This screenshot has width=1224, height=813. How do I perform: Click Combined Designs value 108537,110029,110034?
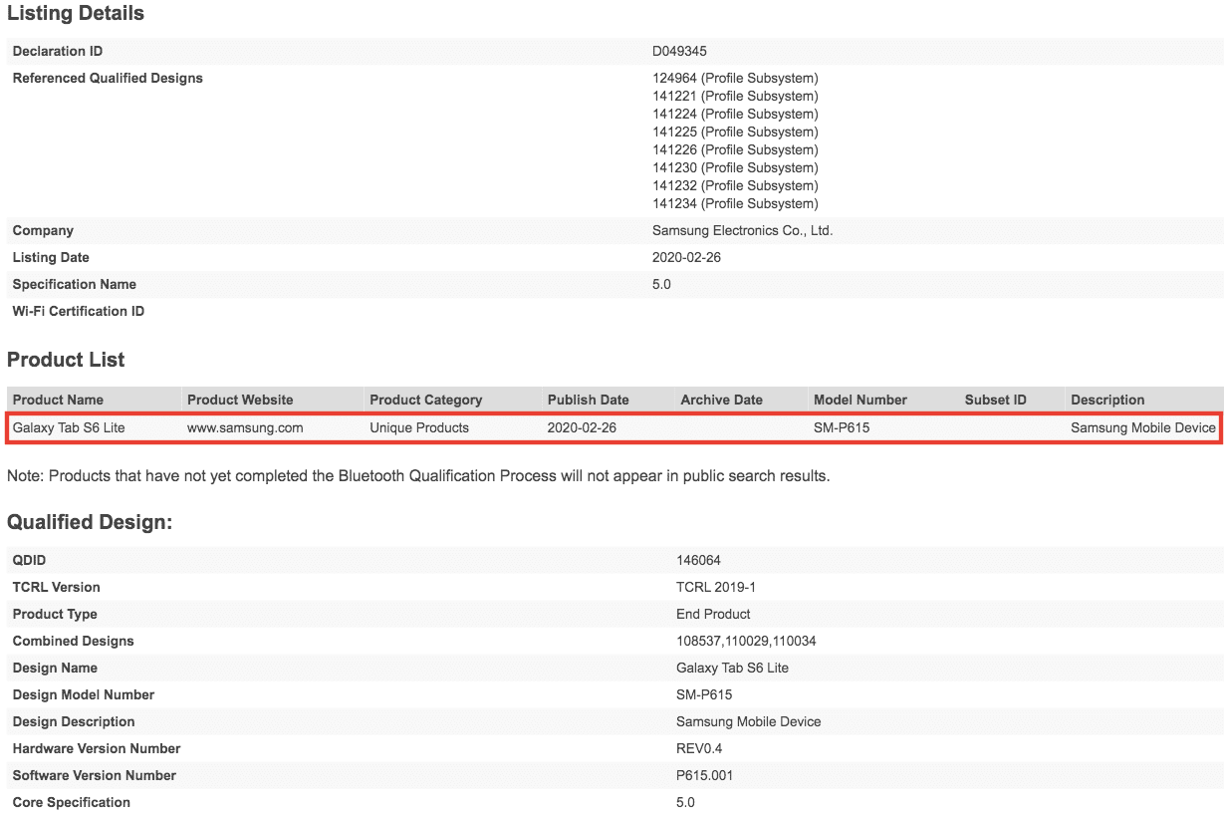tap(746, 641)
